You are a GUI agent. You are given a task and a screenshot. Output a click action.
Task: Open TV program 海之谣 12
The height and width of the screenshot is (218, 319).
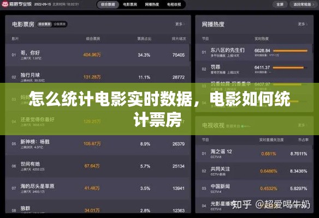tap(254, 154)
